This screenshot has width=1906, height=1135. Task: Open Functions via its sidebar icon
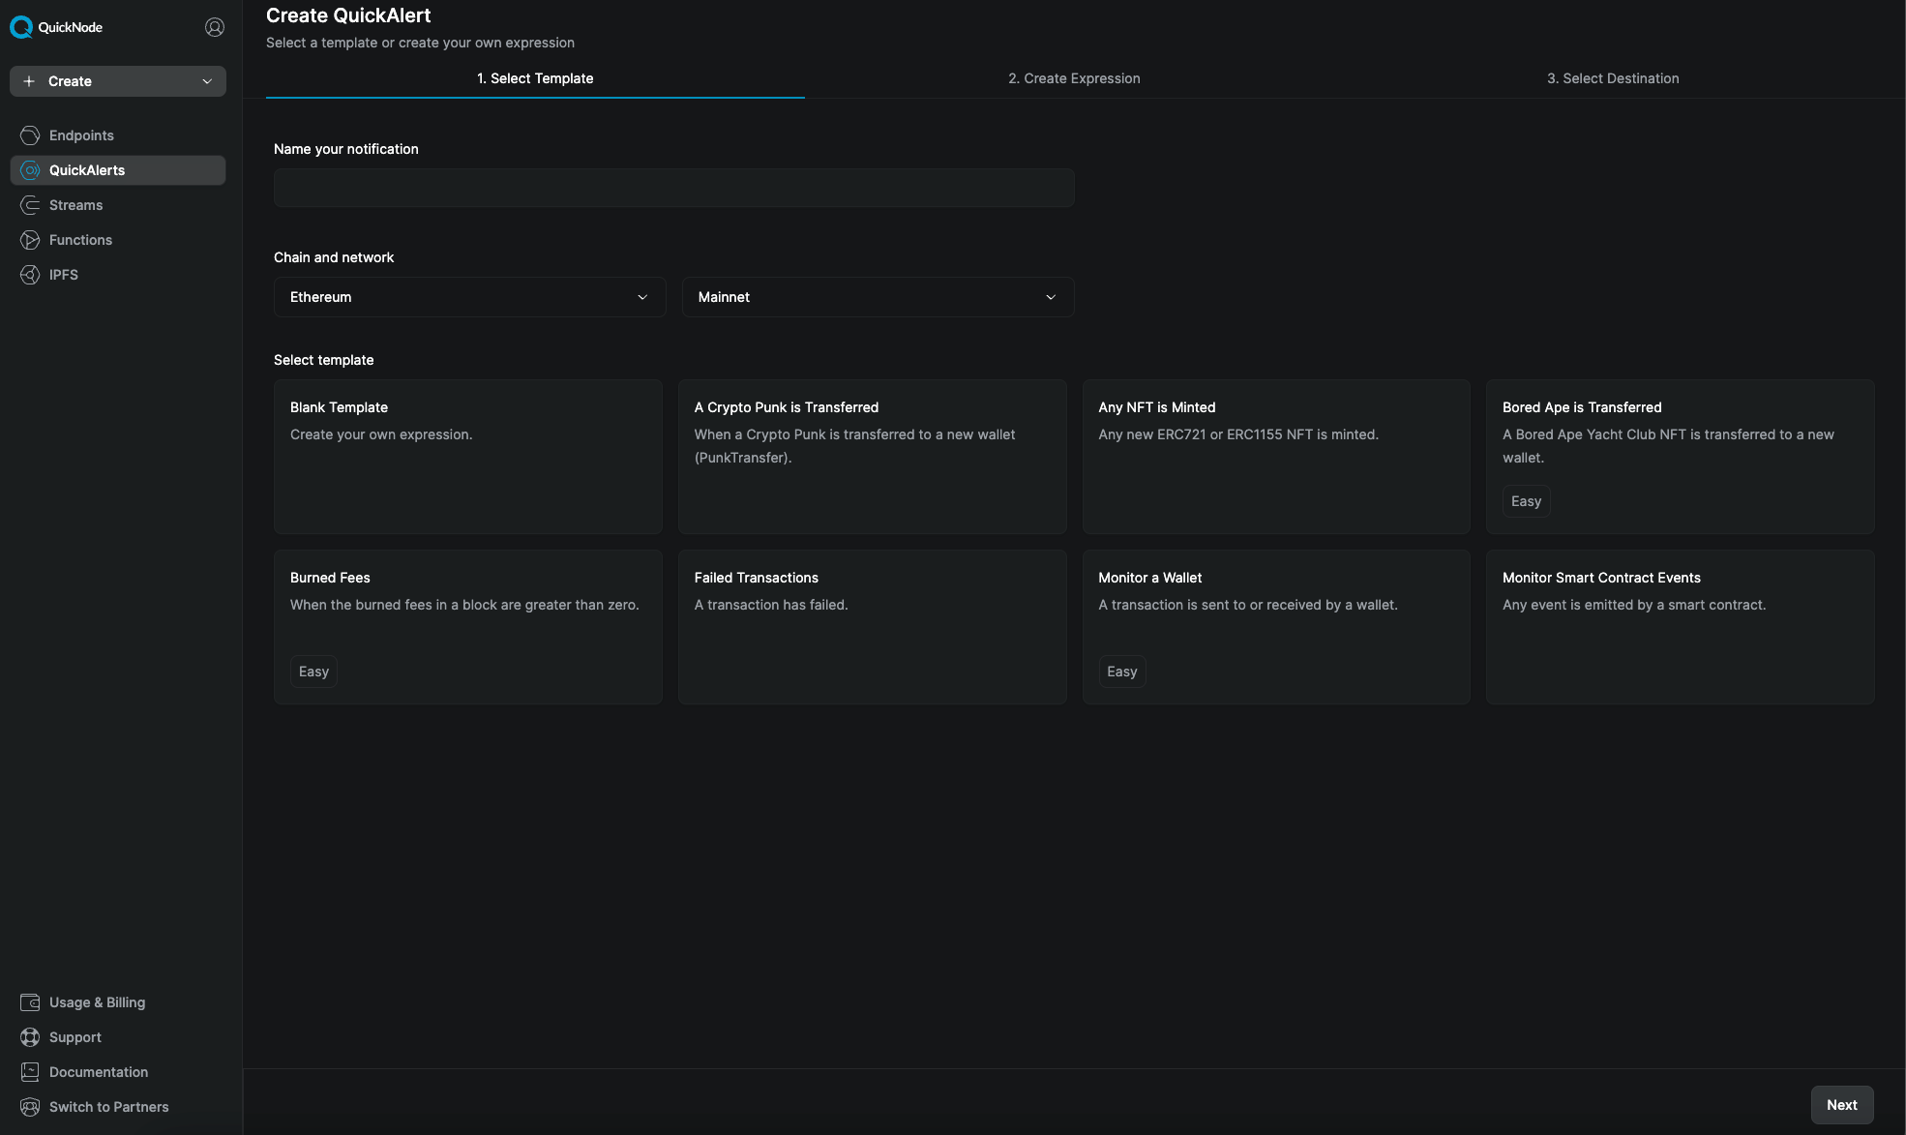click(30, 240)
